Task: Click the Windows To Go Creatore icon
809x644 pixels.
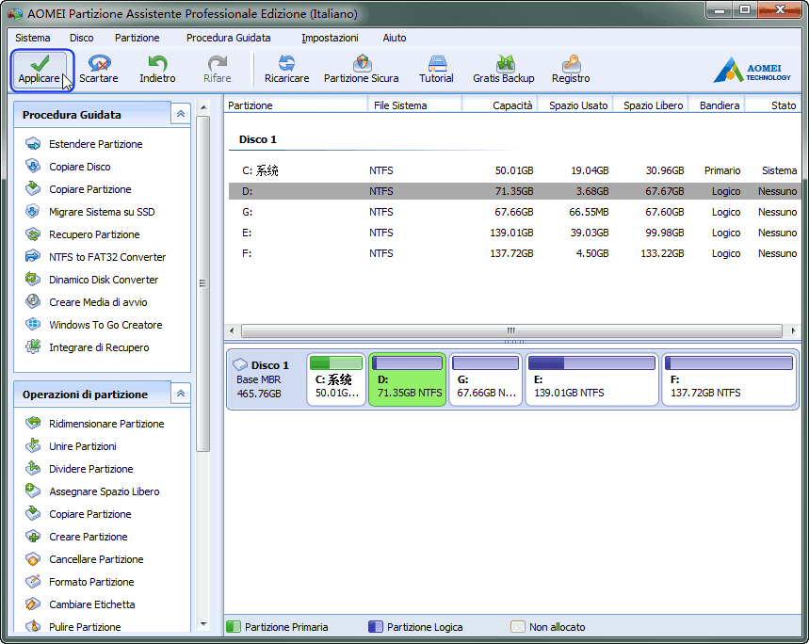Action: [33, 325]
